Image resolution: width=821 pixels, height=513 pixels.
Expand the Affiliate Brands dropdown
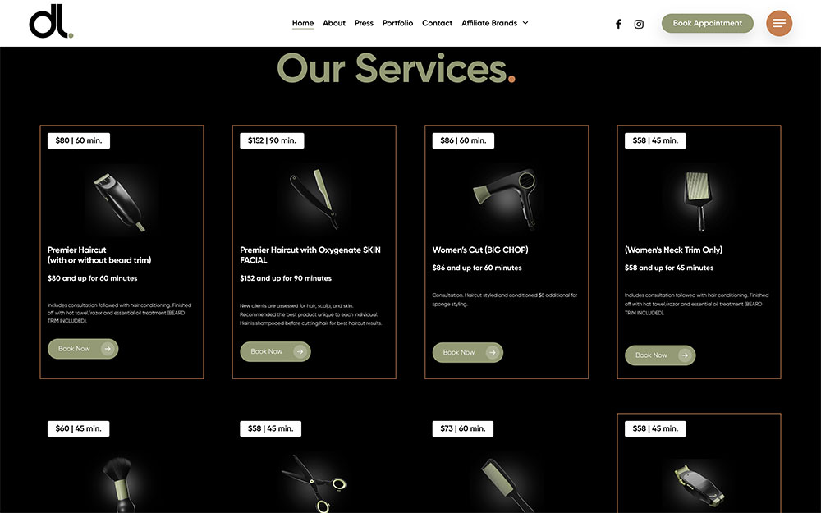coord(495,23)
